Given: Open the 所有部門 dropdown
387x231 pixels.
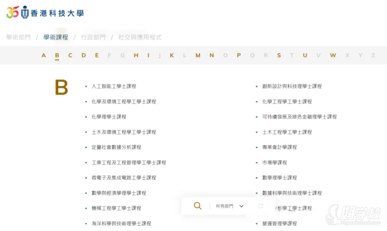Looking at the screenshot, I should click(x=229, y=206).
